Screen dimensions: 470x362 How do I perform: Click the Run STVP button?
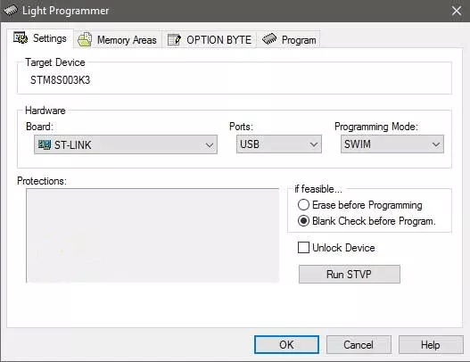(350, 274)
